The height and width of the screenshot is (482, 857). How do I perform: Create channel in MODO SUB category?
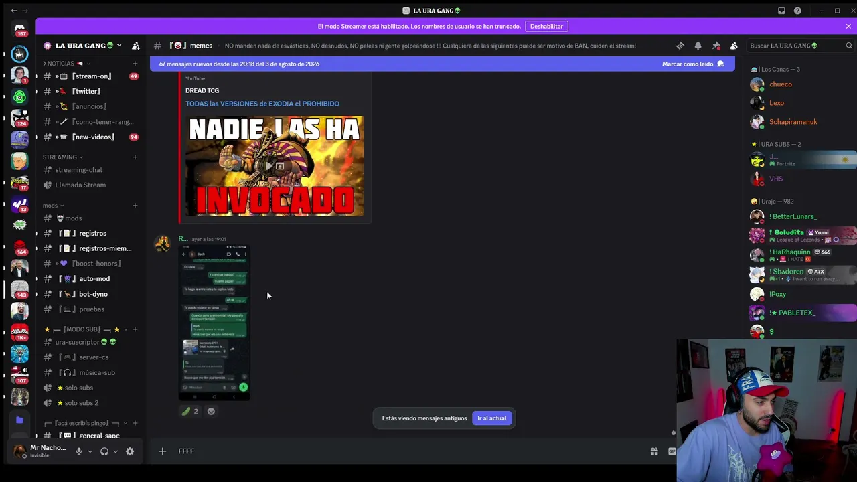click(135, 329)
